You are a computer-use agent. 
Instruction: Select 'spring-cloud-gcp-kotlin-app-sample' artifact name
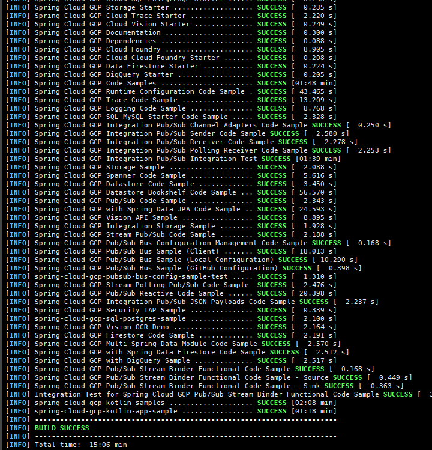[x=106, y=412]
